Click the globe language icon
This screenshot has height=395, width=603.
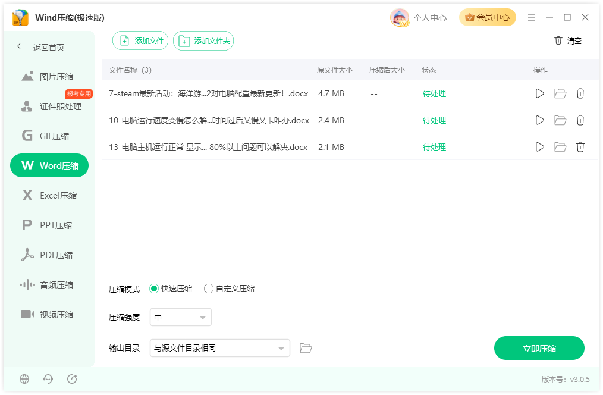pos(24,379)
